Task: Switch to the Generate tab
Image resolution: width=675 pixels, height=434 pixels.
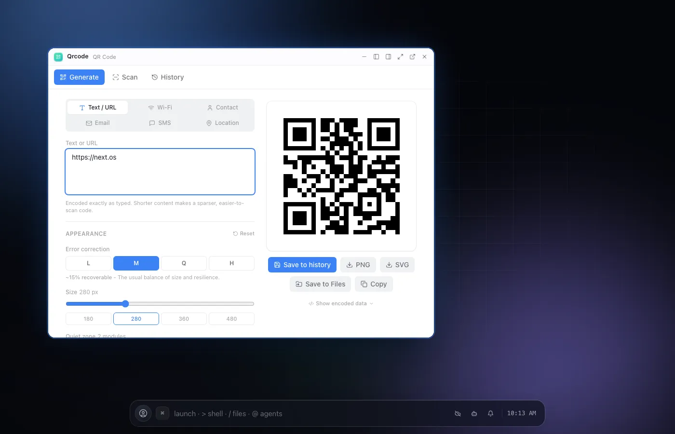Action: pos(79,77)
